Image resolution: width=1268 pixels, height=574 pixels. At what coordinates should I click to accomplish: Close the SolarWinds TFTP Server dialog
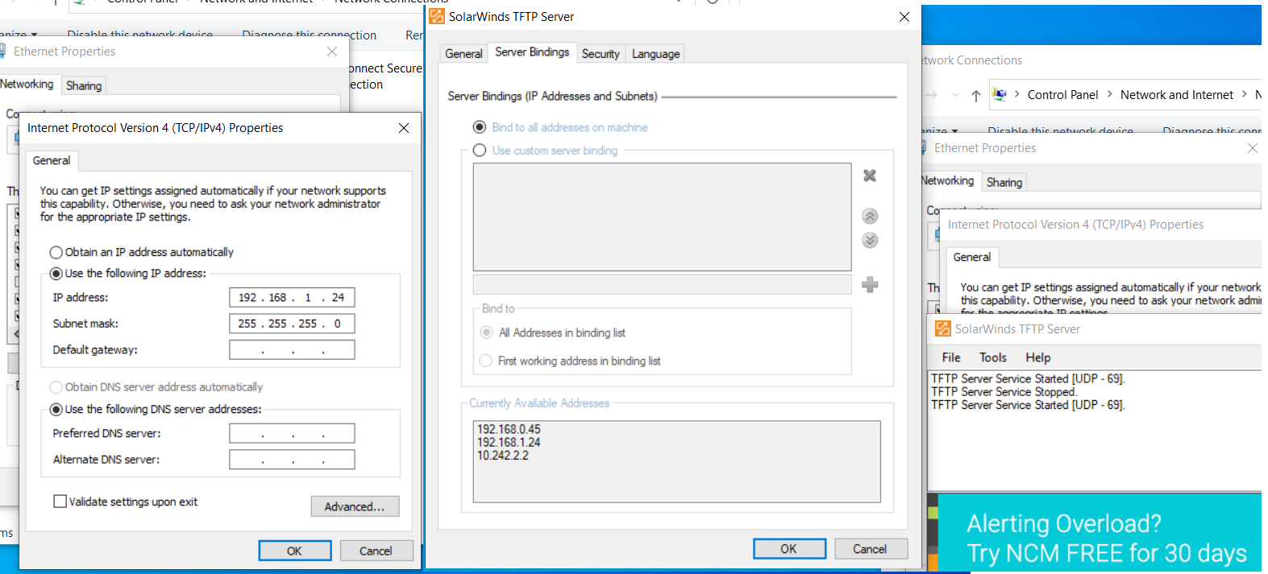click(x=904, y=17)
